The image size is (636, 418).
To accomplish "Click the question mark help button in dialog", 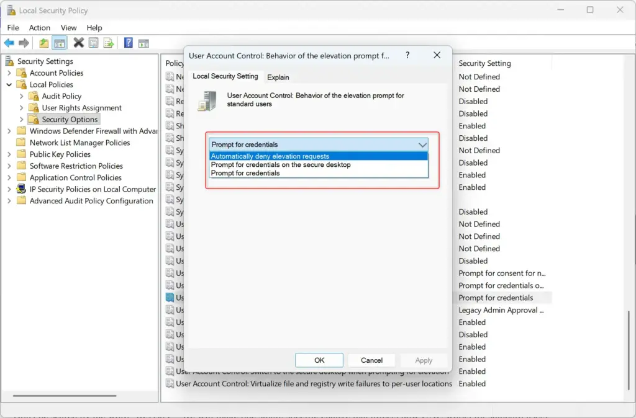I will [407, 55].
